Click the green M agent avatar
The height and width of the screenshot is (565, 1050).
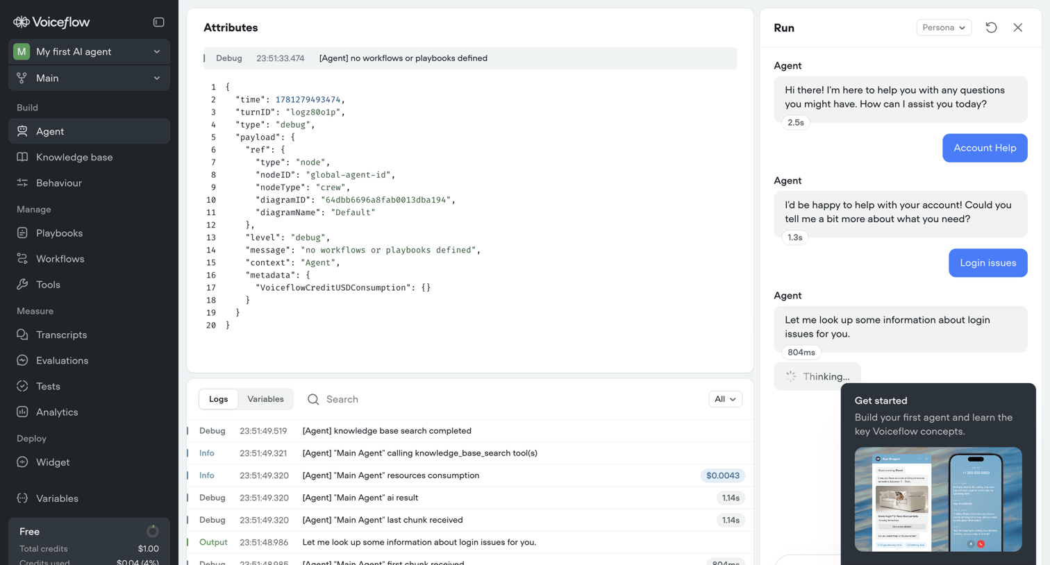[22, 51]
